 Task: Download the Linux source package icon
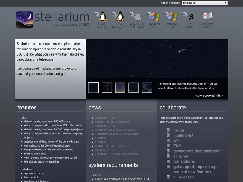(x=101, y=16)
